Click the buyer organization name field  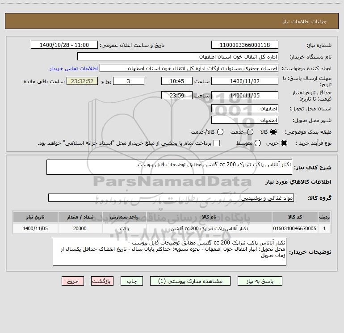(178, 57)
